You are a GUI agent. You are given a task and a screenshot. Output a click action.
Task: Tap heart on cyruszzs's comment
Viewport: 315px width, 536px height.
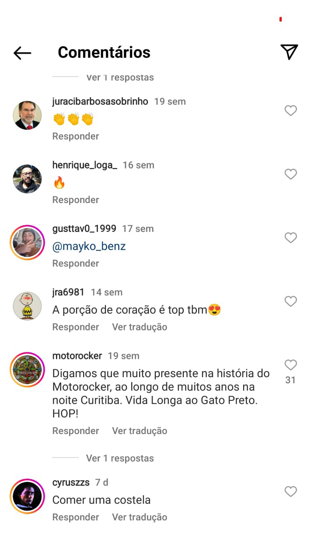point(291,491)
